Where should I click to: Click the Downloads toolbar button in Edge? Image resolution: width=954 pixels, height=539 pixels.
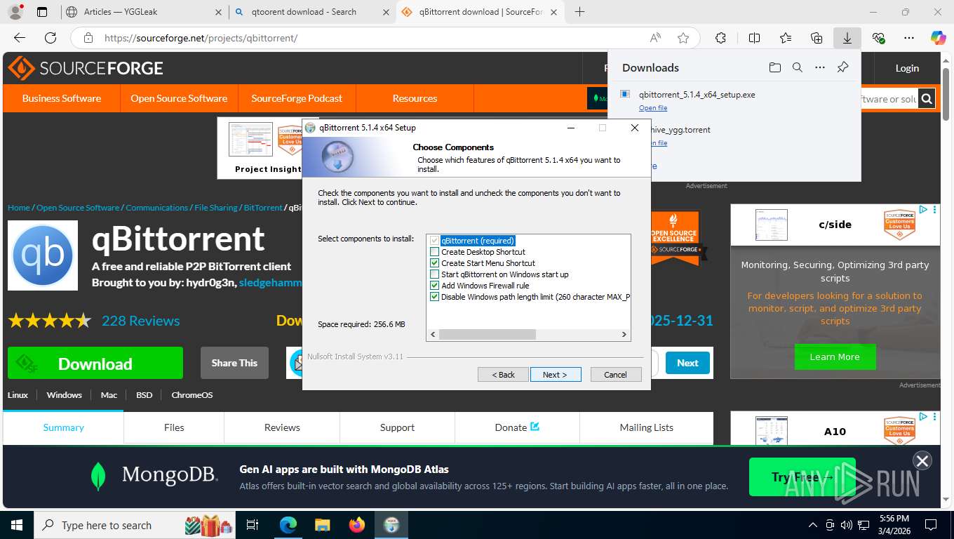847,38
